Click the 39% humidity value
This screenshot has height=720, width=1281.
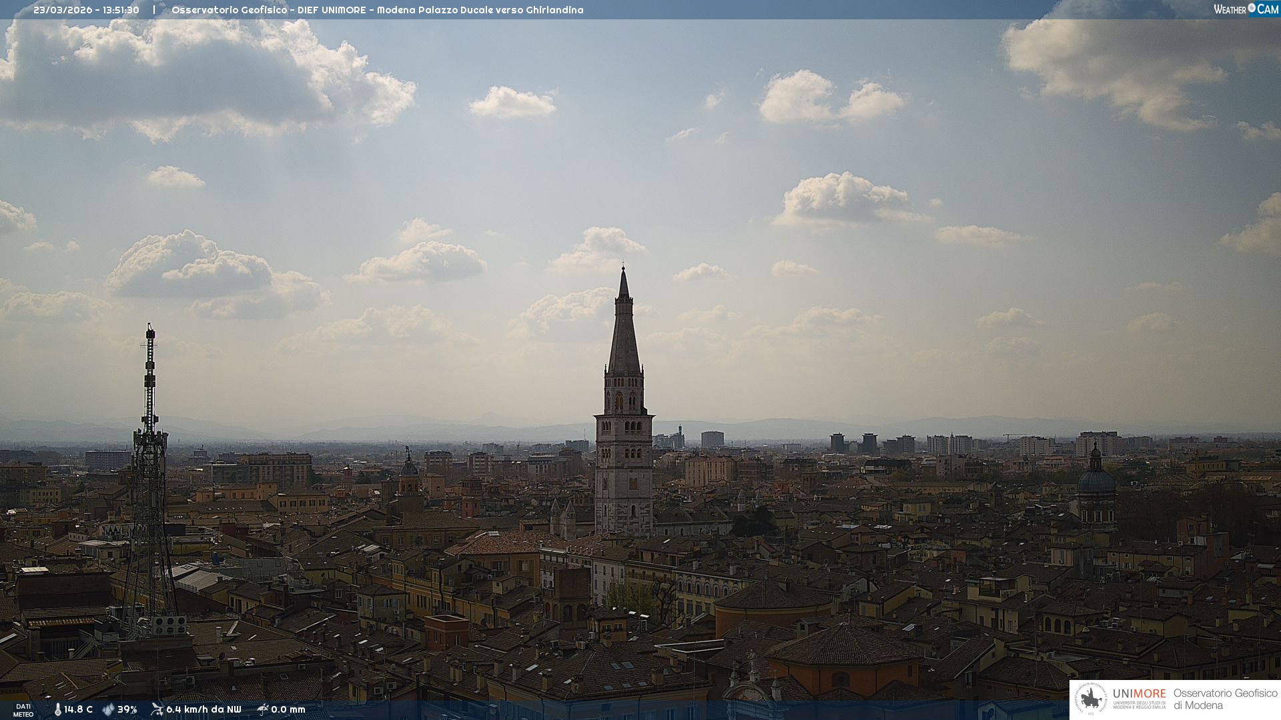[127, 709]
